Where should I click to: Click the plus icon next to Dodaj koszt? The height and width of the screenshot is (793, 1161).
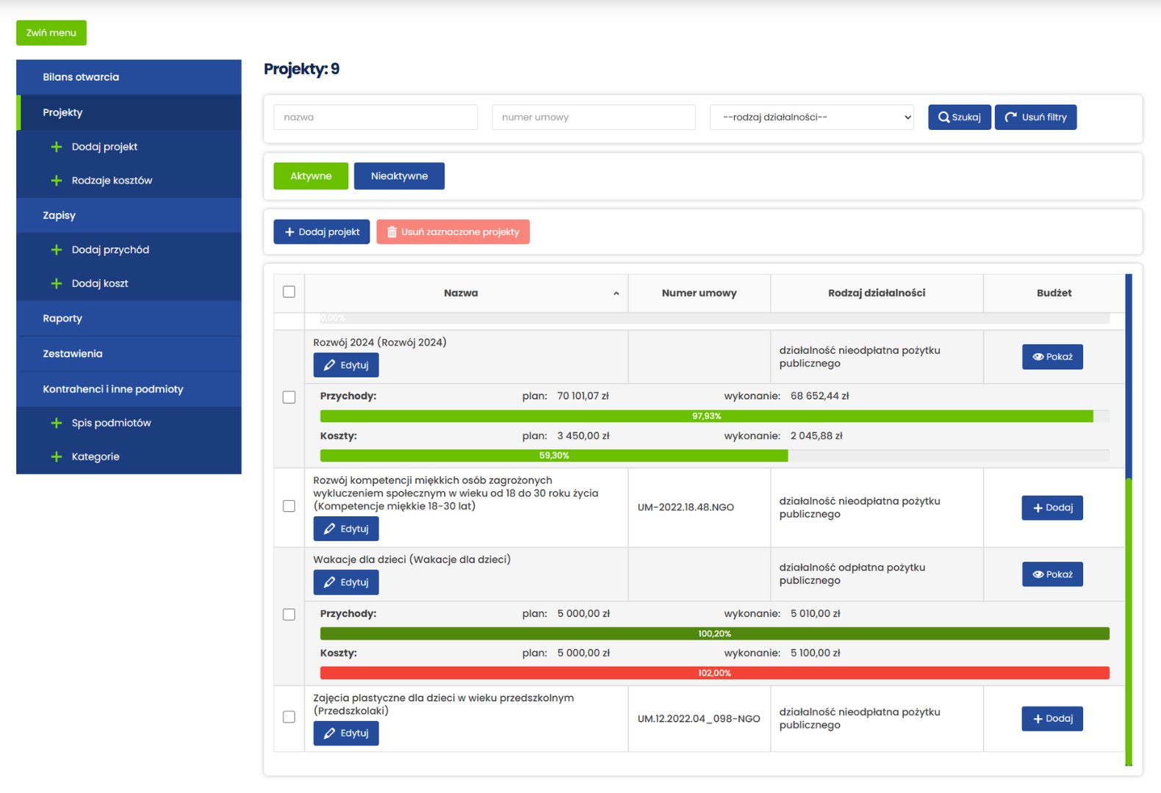(x=57, y=283)
